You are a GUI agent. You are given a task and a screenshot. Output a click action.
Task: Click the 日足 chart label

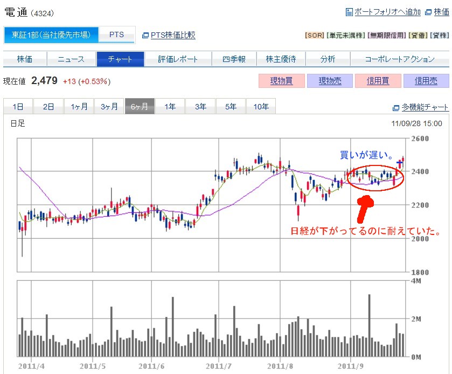tap(18, 123)
